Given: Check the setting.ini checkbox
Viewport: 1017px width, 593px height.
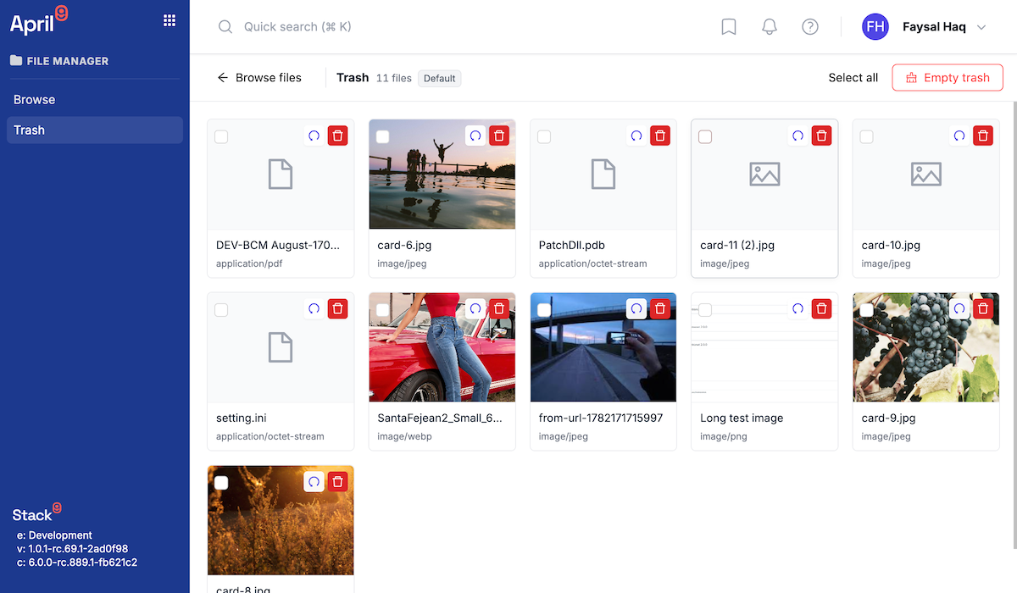Looking at the screenshot, I should [x=221, y=310].
